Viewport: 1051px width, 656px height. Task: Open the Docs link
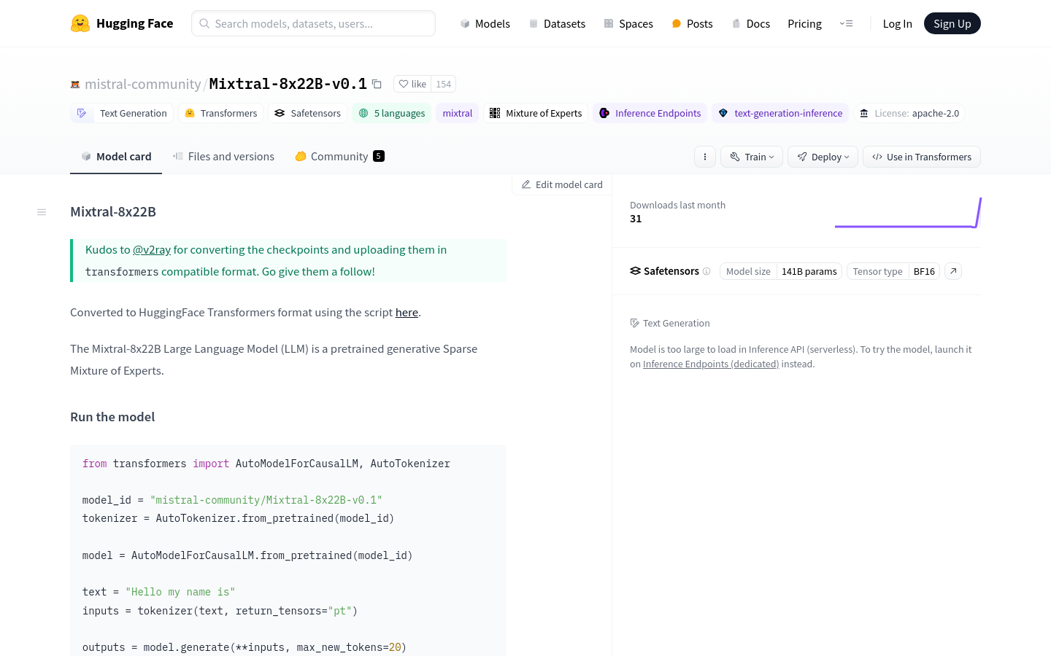click(x=750, y=23)
